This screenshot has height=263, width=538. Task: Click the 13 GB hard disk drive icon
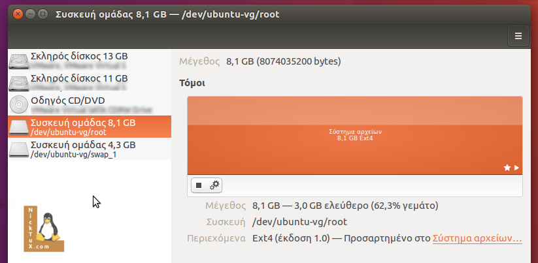(19, 61)
